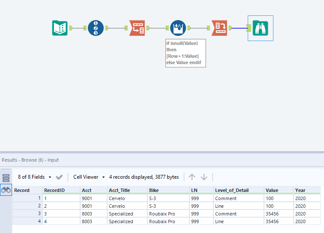
Task: Go to previous record with up arrow
Action: [192, 177]
